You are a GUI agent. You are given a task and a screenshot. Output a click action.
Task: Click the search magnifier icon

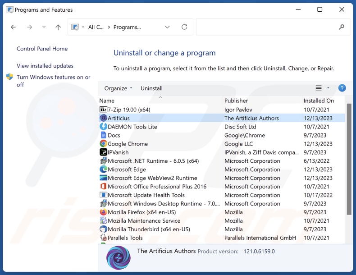click(x=341, y=27)
